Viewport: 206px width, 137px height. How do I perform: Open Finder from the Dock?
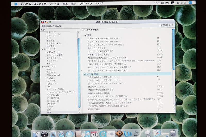point(36,134)
